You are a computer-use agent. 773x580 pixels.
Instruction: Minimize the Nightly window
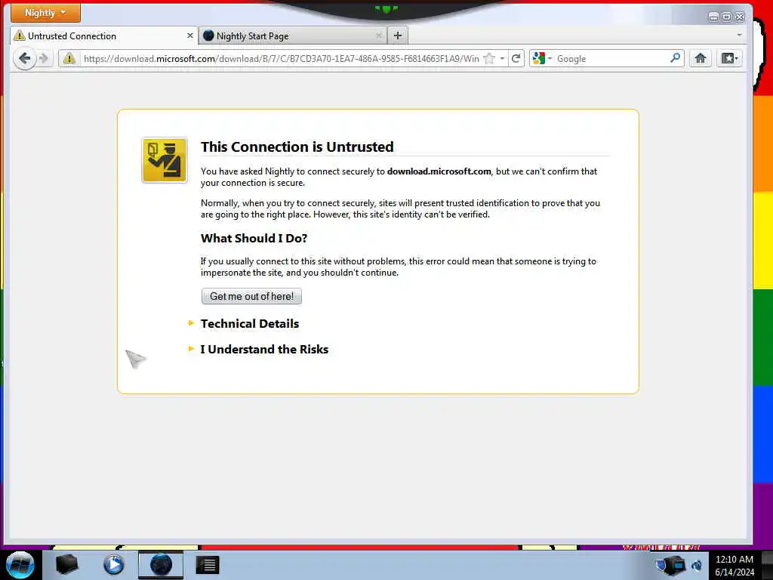[713, 17]
